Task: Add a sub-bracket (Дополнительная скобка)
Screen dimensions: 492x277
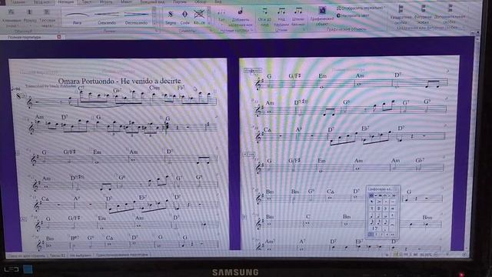Action: (449, 14)
